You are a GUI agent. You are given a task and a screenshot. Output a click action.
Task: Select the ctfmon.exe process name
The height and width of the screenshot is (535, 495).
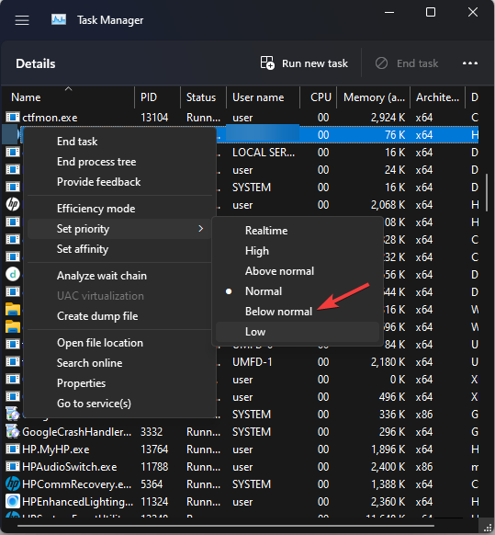point(50,118)
